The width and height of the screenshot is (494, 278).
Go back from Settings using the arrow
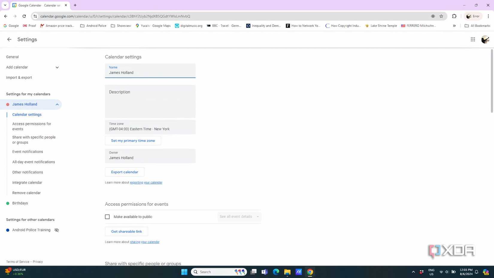[x=9, y=39]
